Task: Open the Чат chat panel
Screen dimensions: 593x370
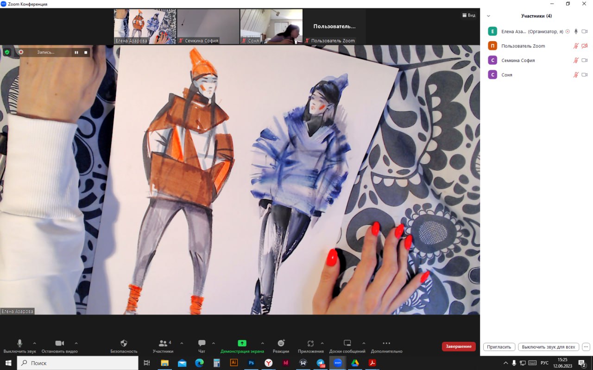Action: (202, 346)
